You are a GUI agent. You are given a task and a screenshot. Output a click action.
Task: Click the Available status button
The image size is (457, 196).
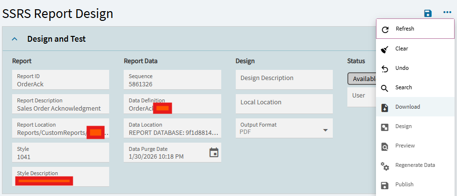362,79
